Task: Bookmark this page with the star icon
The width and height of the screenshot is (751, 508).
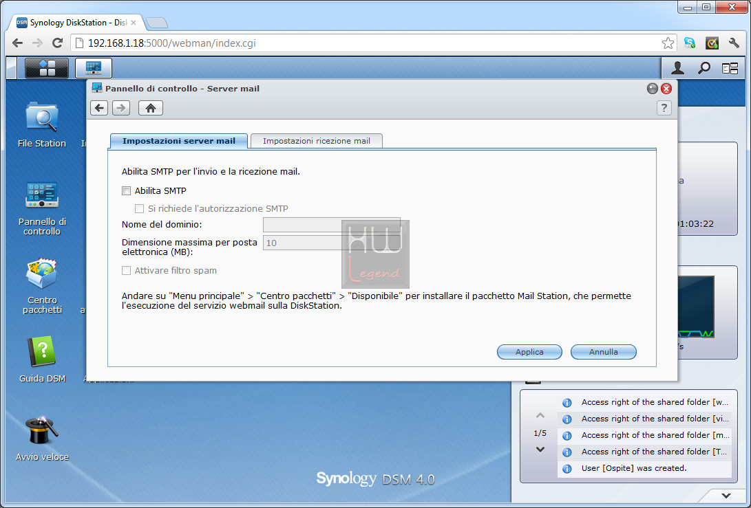Action: pyautogui.click(x=668, y=43)
